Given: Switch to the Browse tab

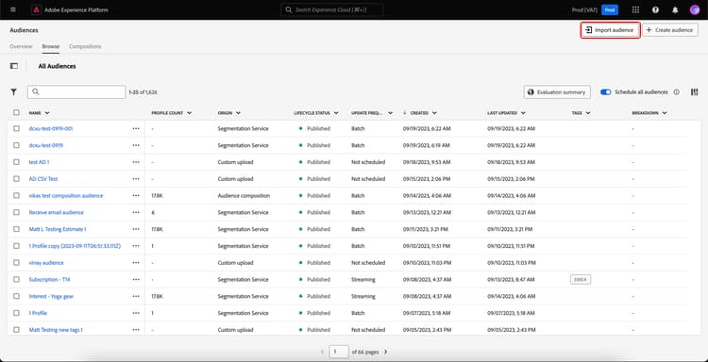Looking at the screenshot, I should 51,46.
